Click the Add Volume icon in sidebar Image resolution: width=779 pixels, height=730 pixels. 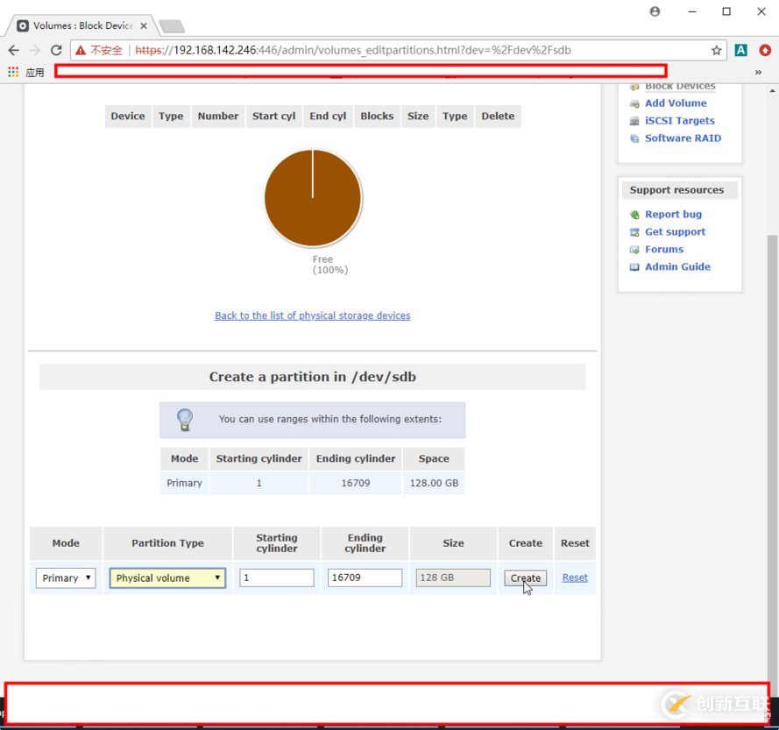point(634,103)
